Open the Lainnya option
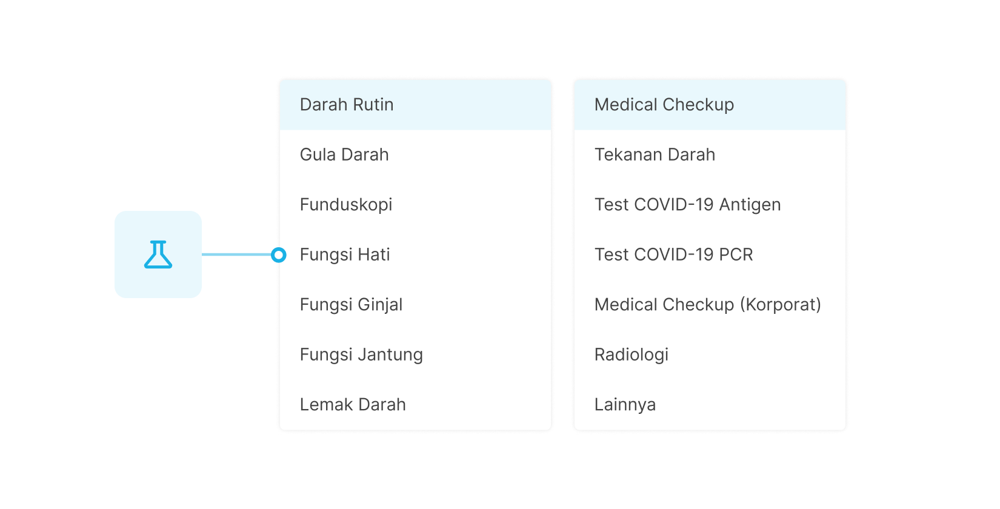This screenshot has height=509, width=1000. pos(625,404)
